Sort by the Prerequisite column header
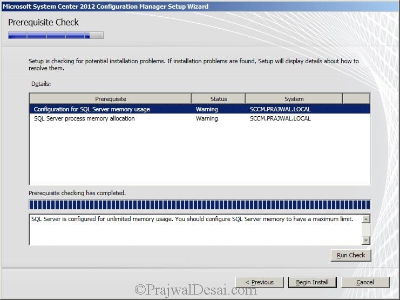 111,99
